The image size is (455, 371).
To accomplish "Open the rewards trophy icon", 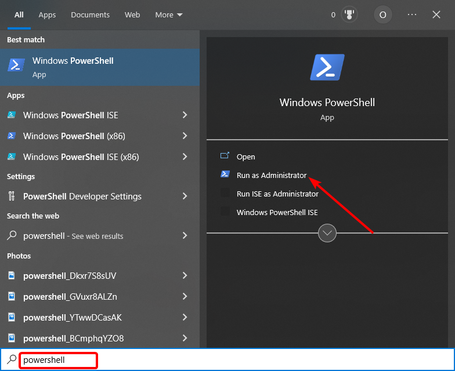I will (349, 14).
